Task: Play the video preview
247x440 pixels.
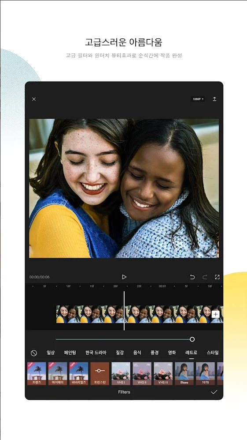Action: (124, 277)
